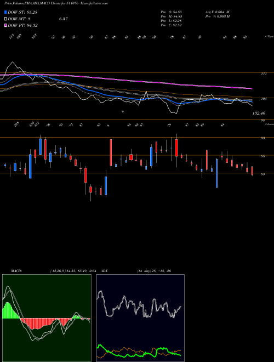Screen dimensions: 274x362
Task: Click the 'Pre L: 82.28' value
Action: tap(172, 21)
